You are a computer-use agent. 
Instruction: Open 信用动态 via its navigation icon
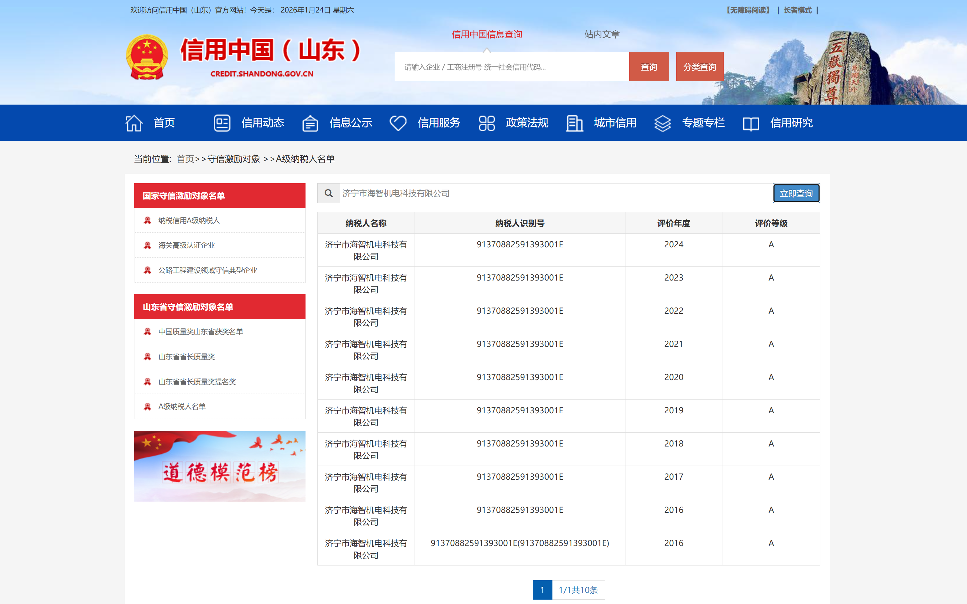click(222, 123)
